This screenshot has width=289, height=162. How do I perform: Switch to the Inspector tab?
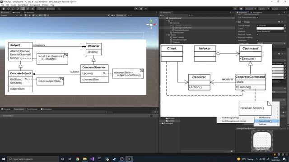coord(242,13)
